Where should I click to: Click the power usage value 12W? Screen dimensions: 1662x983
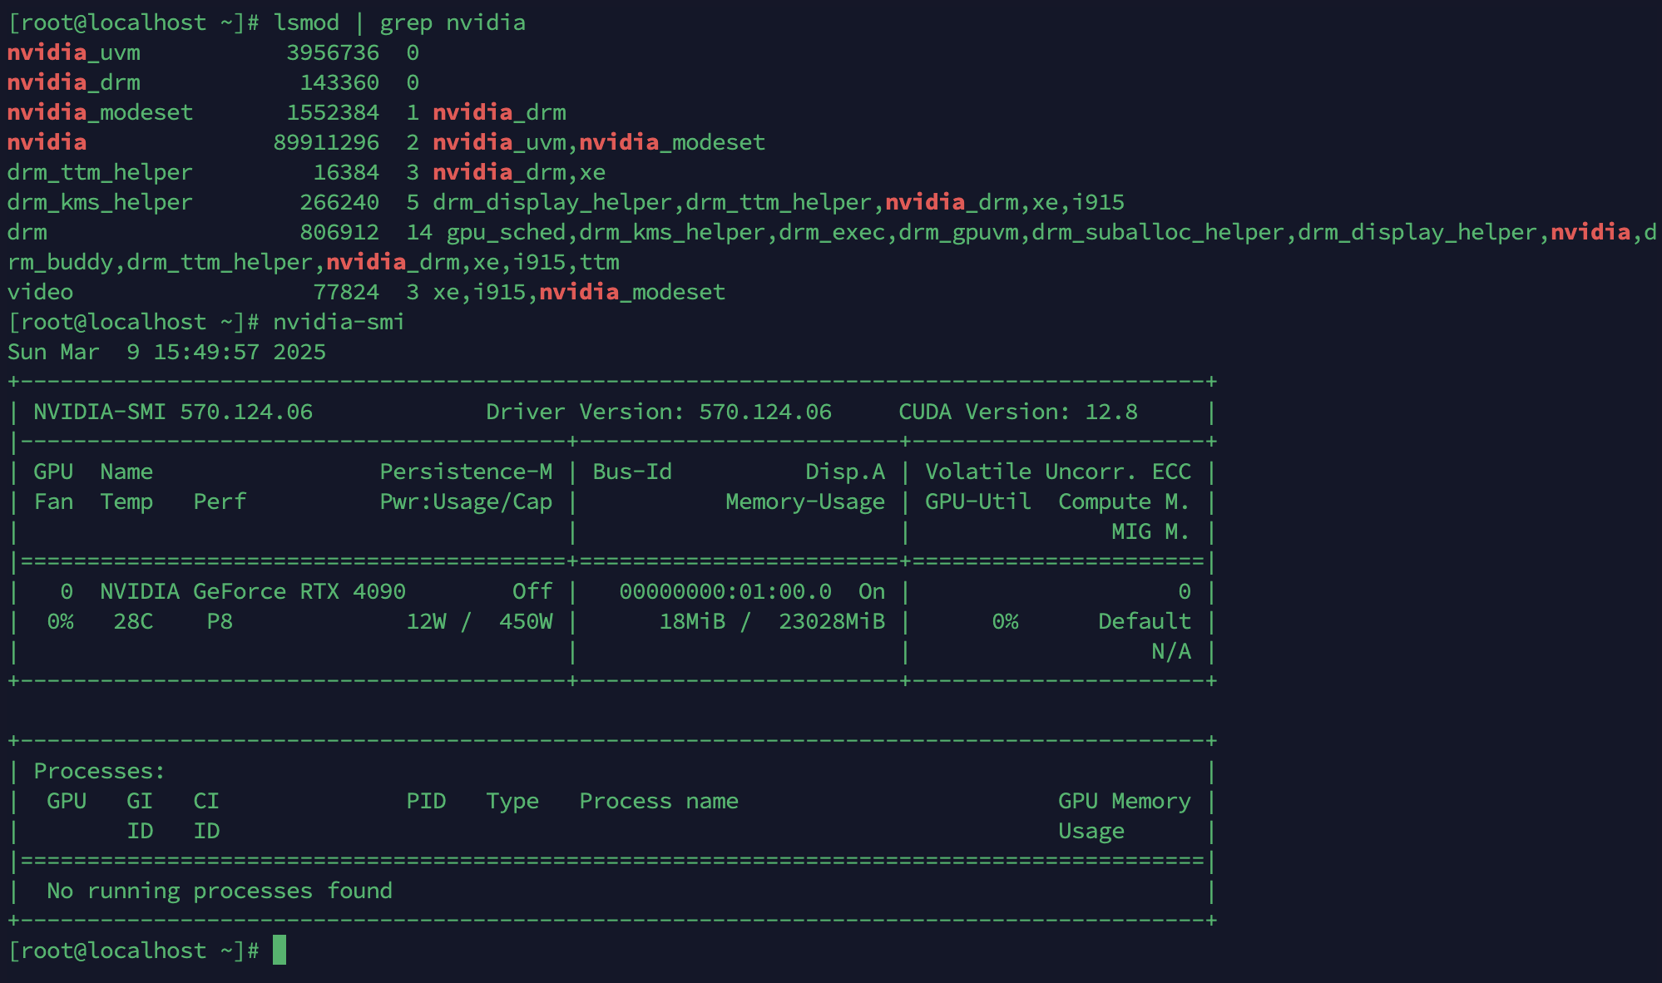[x=426, y=621]
